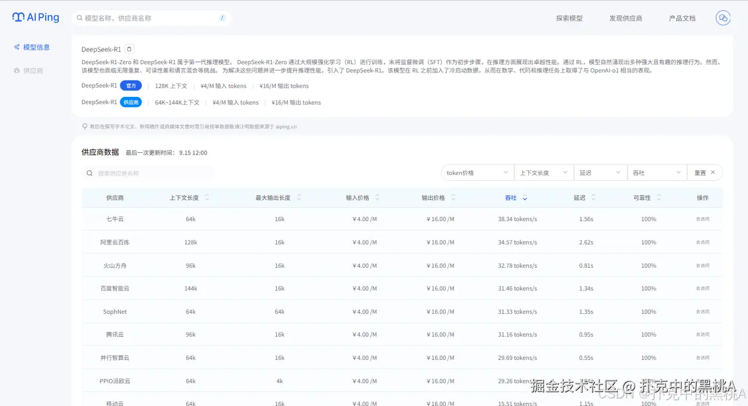Sort by 可靠性 column arrows
Image resolution: width=748 pixels, height=406 pixels.
click(x=659, y=198)
